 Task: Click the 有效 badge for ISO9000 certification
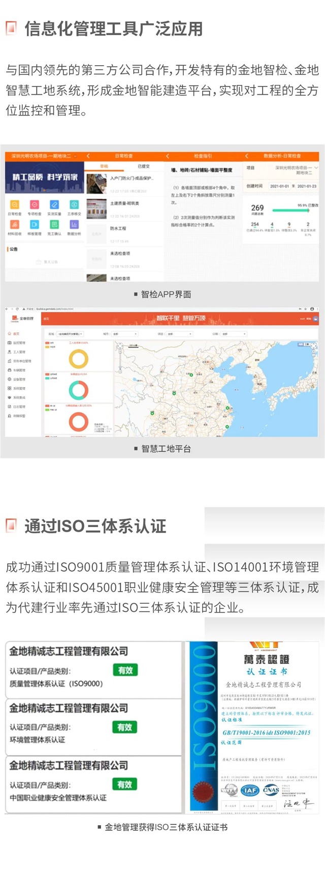pyautogui.click(x=125, y=670)
